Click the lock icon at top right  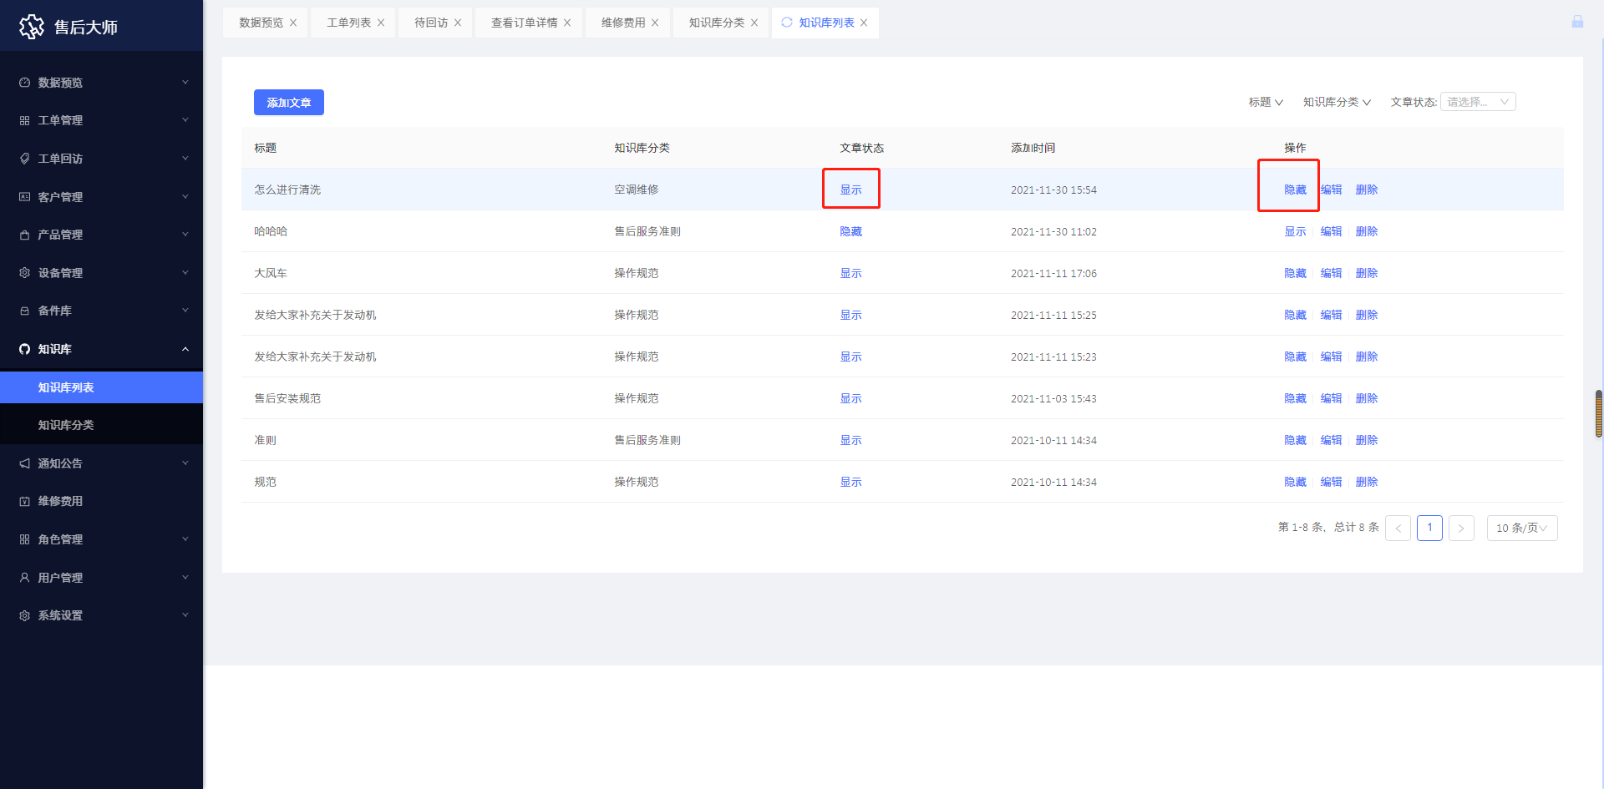point(1577,22)
